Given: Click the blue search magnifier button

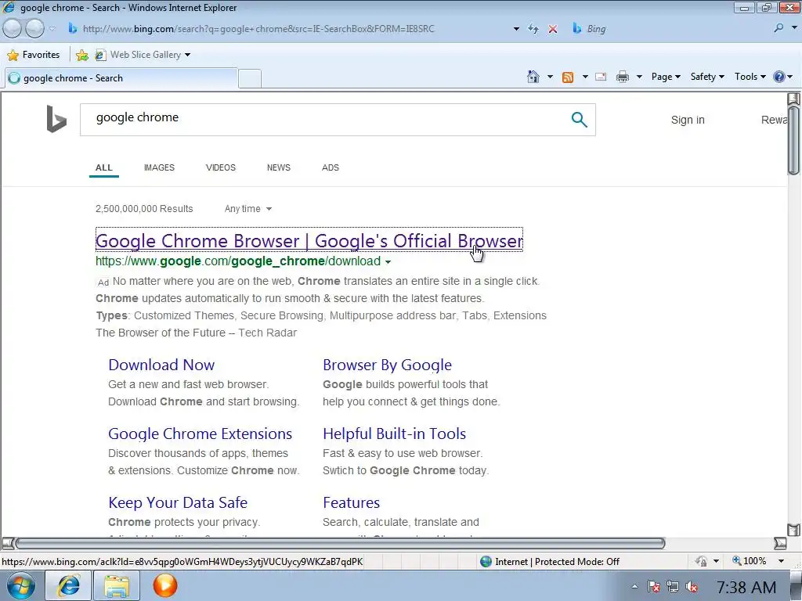Looking at the screenshot, I should click(x=579, y=120).
